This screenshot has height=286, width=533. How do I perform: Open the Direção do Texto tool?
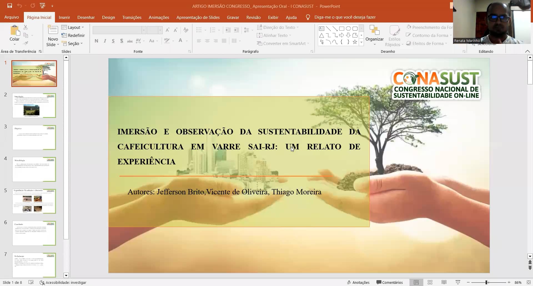[278, 27]
